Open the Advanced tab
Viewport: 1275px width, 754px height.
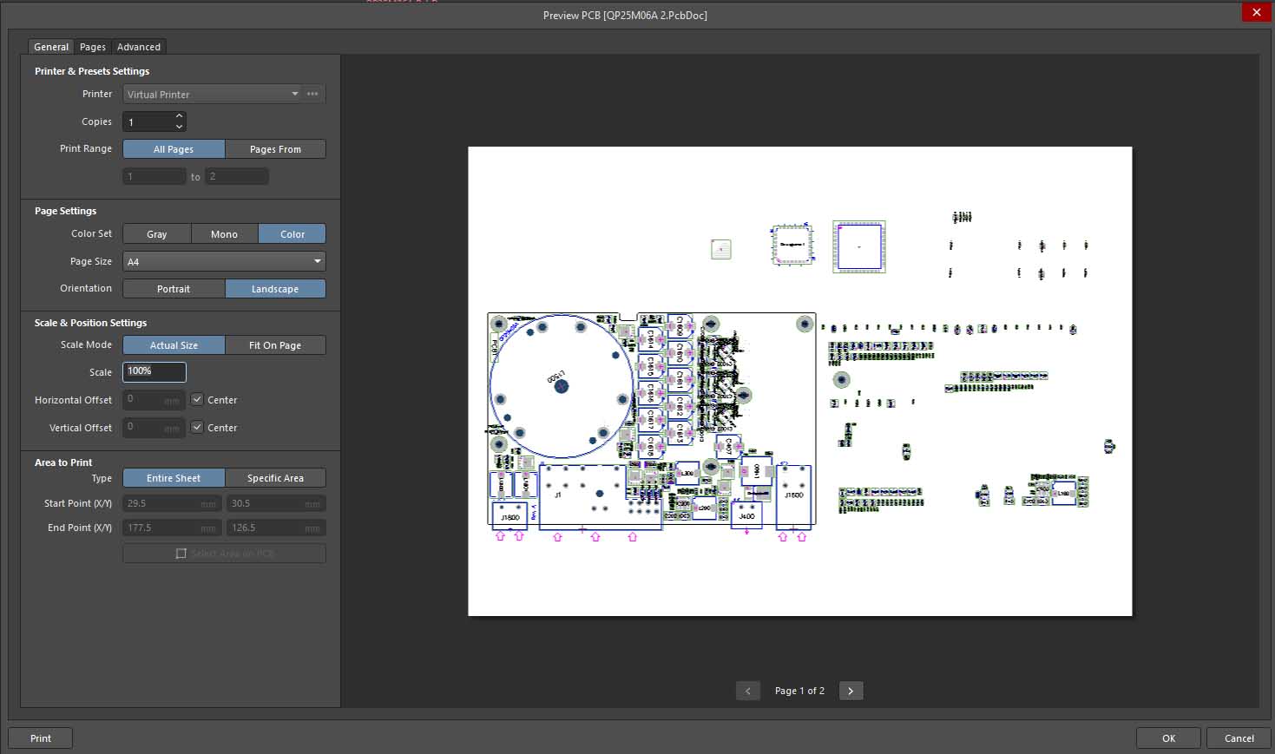point(139,47)
